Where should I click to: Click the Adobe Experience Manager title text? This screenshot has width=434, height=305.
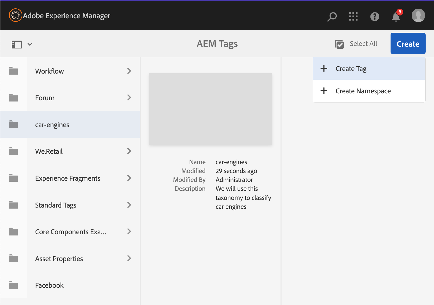(x=67, y=16)
